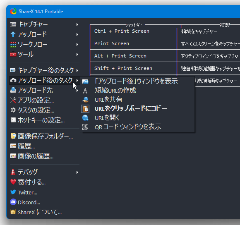Image resolution: width=240 pixels, height=225 pixels.
Task: Toggle URLをクリップボードにコピー option
Action: (137, 109)
